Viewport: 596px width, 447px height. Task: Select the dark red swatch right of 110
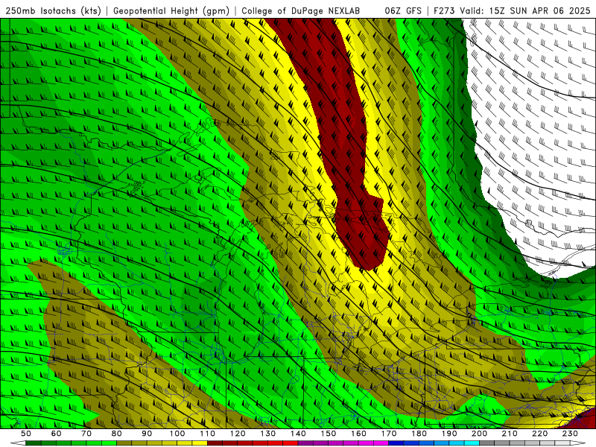215,443
